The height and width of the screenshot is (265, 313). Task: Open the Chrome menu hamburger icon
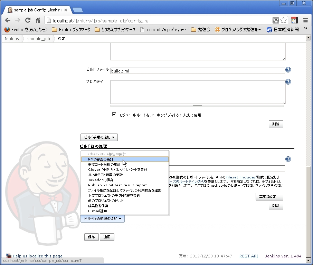pyautogui.click(x=305, y=20)
